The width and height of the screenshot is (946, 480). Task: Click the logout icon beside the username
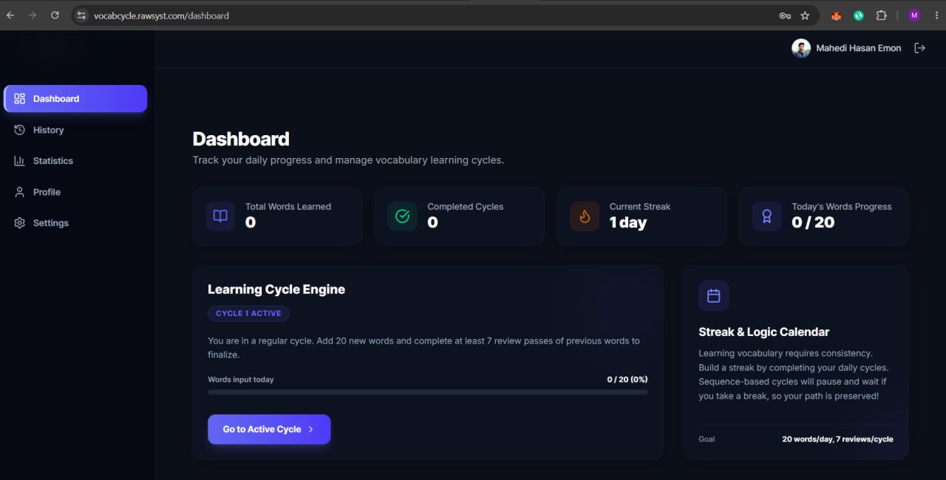pyautogui.click(x=919, y=48)
